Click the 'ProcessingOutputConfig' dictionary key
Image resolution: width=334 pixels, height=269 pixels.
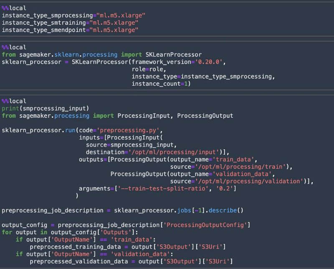pos(205,225)
